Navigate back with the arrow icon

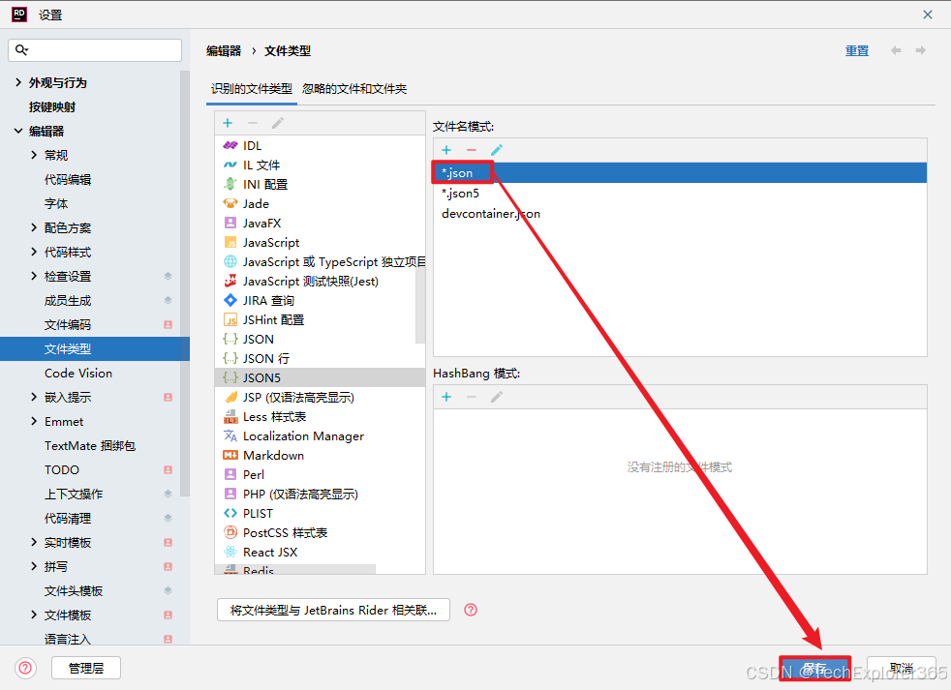(896, 50)
